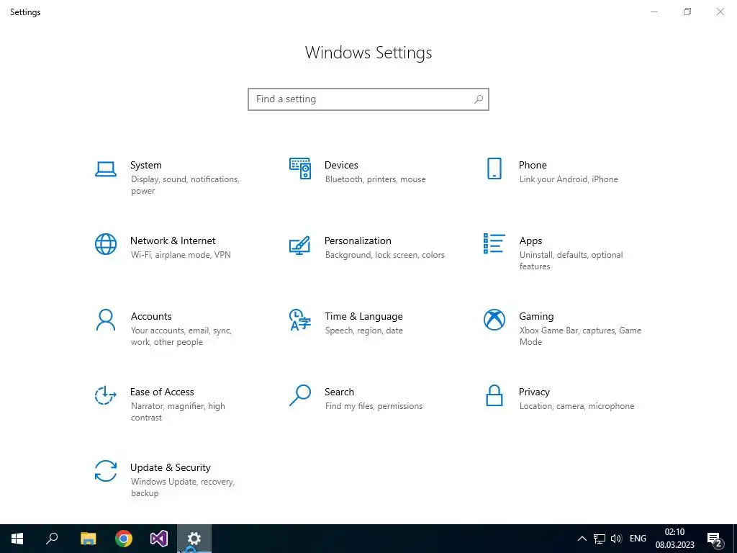
Task: Switch the ENG input language indicator
Action: pyautogui.click(x=638, y=539)
